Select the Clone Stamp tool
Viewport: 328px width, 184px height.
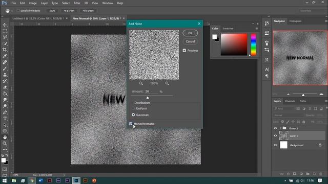5,75
